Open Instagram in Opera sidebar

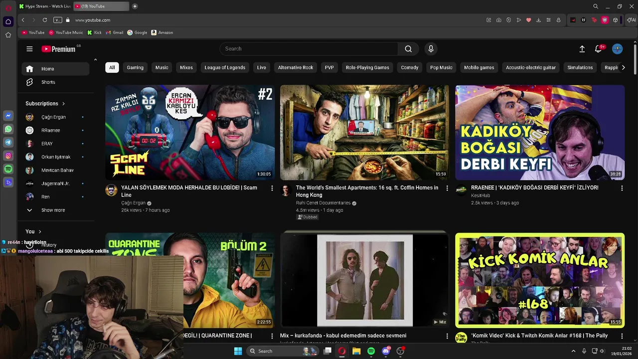pos(8,156)
